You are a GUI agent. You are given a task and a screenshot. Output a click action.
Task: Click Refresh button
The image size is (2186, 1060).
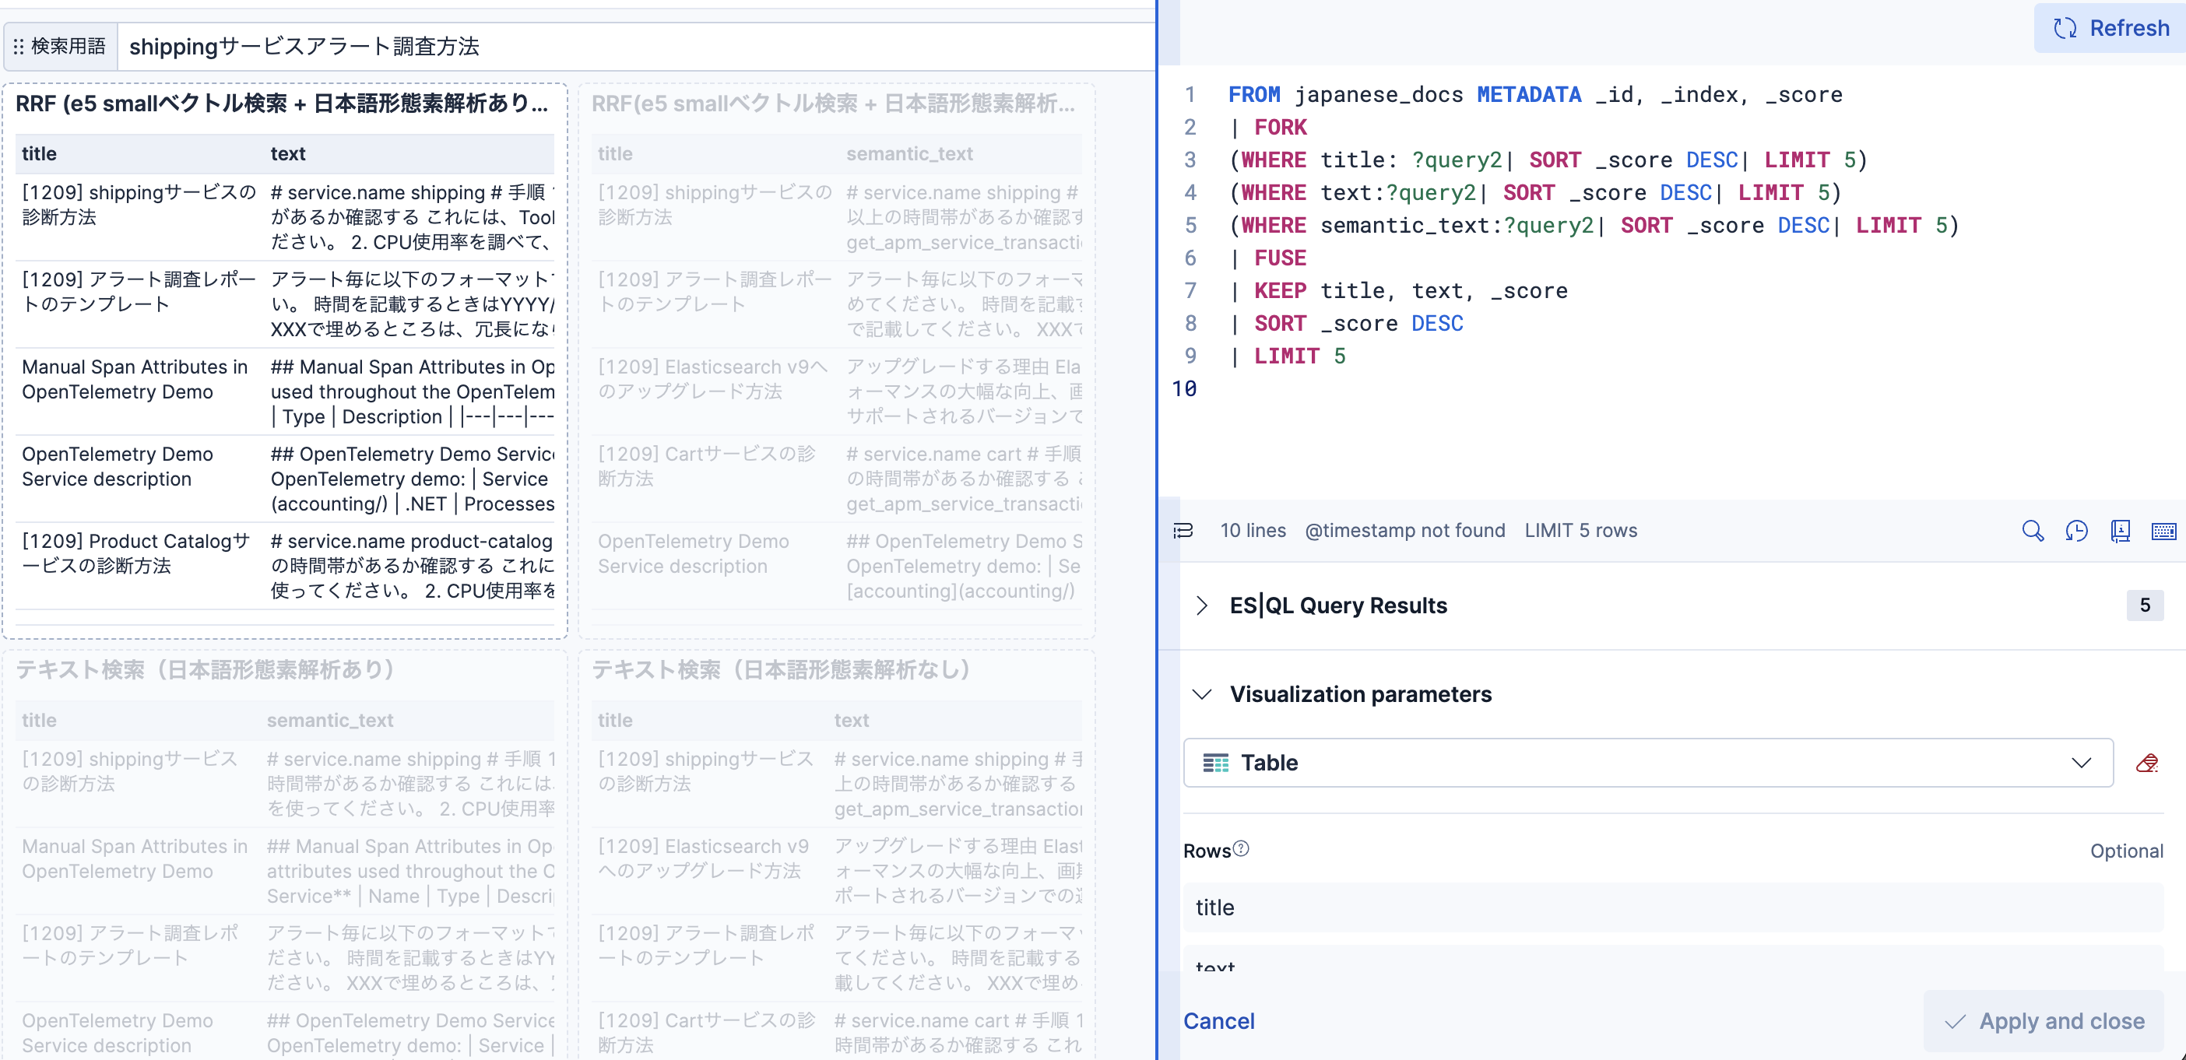click(x=2110, y=28)
